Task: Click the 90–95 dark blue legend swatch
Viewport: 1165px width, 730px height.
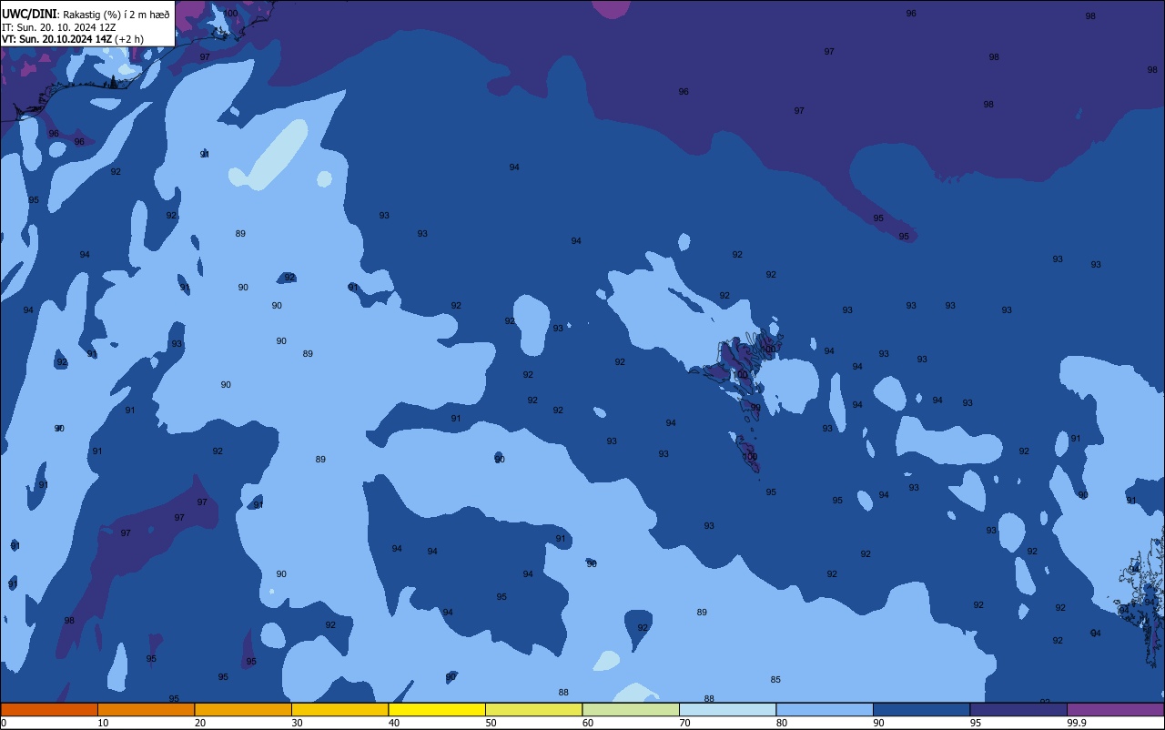Action: click(x=921, y=709)
